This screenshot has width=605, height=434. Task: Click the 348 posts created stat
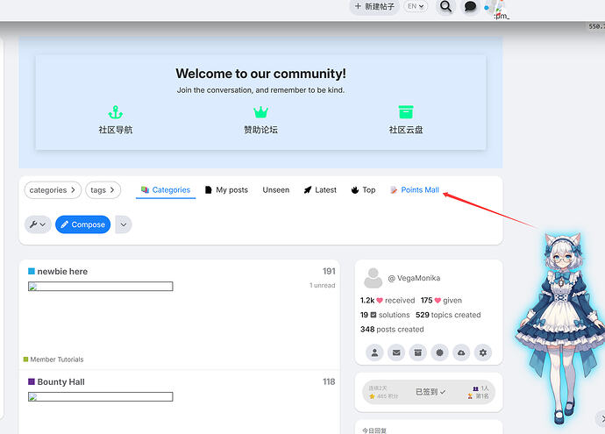coord(392,330)
